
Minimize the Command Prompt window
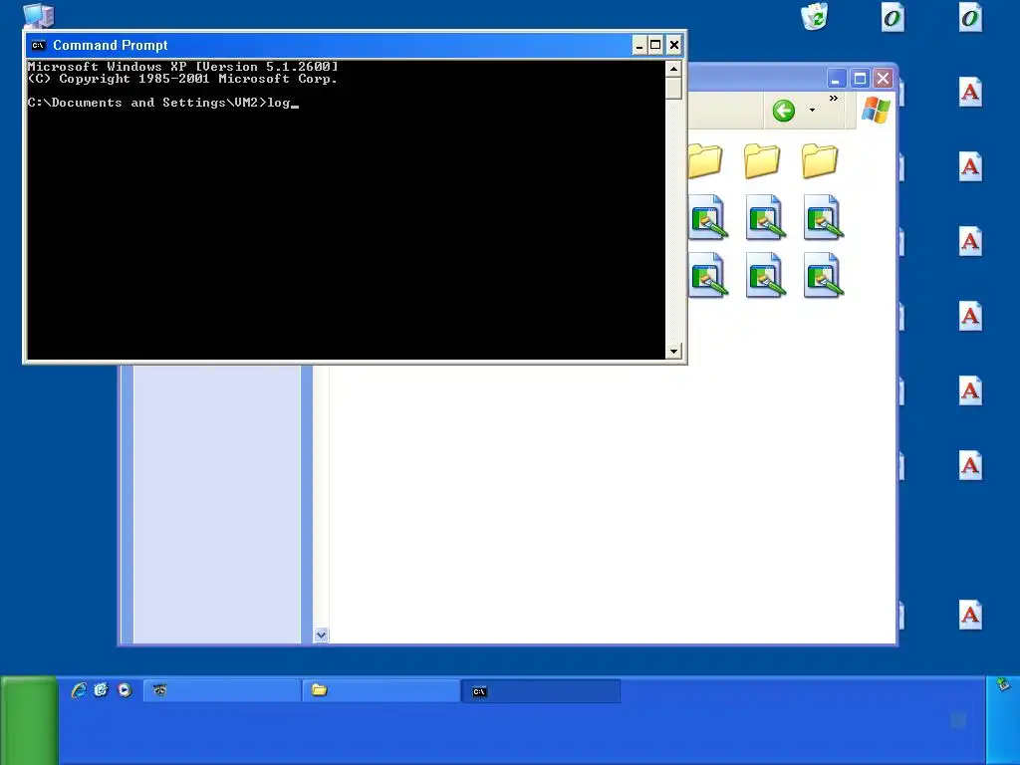point(638,45)
